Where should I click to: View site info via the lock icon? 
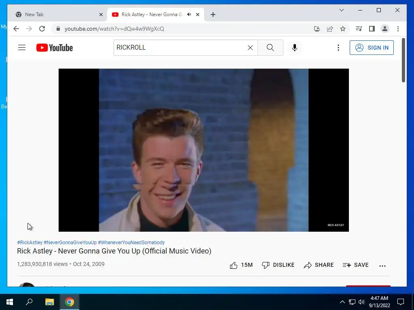point(58,29)
